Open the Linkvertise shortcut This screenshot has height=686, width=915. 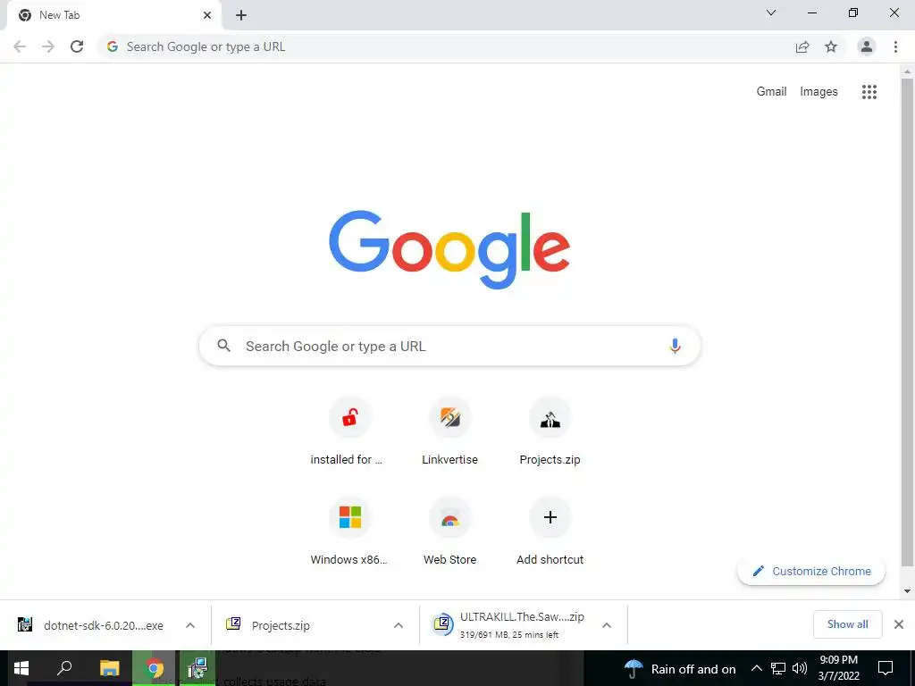point(450,431)
